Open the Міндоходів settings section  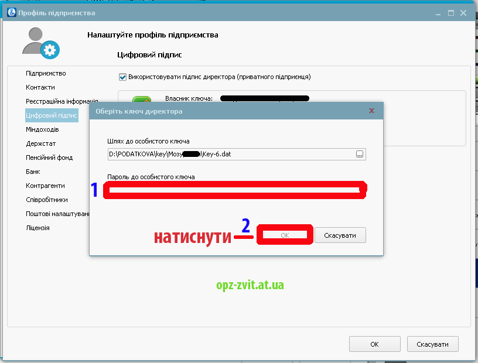(x=42, y=129)
